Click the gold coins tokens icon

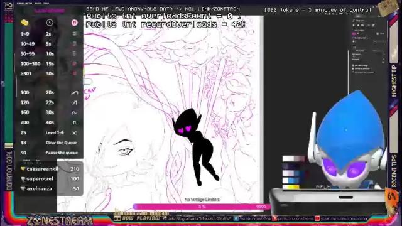coord(24,23)
